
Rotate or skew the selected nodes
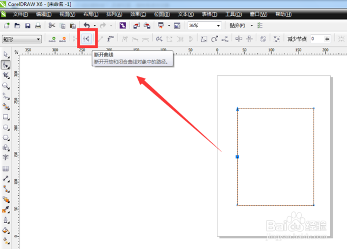215,39
